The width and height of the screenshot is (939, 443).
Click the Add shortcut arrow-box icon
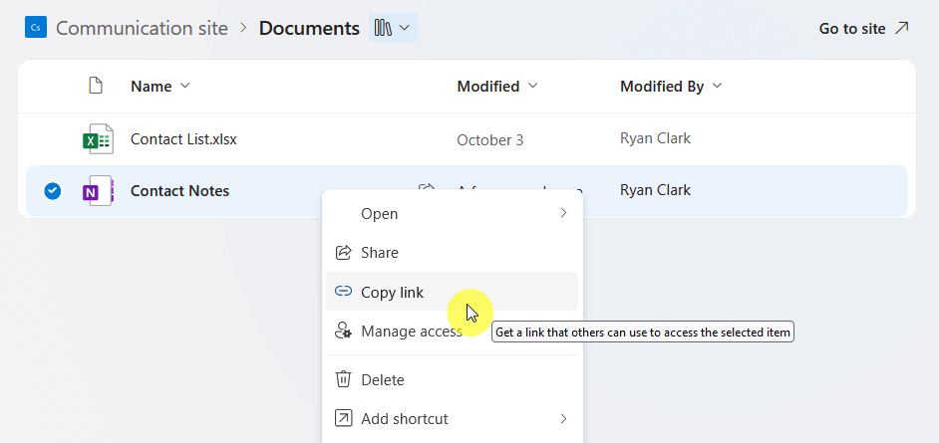pos(343,418)
